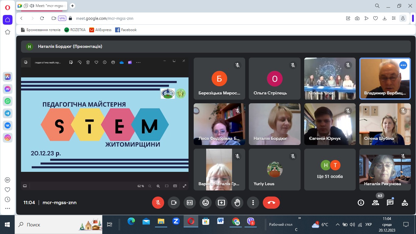
Task: Show participants list (63 people)
Action: click(x=375, y=203)
